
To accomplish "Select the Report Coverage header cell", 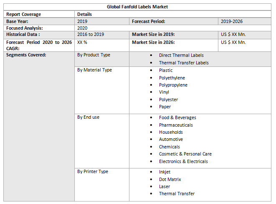I will (x=23, y=14).
